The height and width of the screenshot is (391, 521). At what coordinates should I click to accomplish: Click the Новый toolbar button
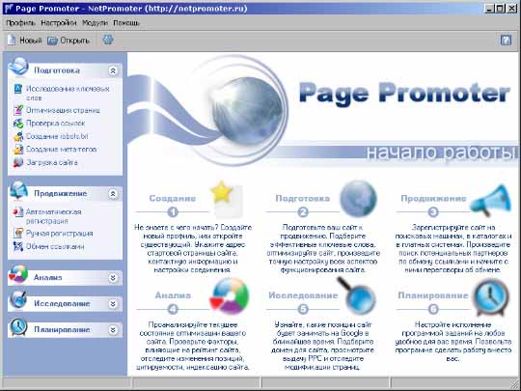25,41
